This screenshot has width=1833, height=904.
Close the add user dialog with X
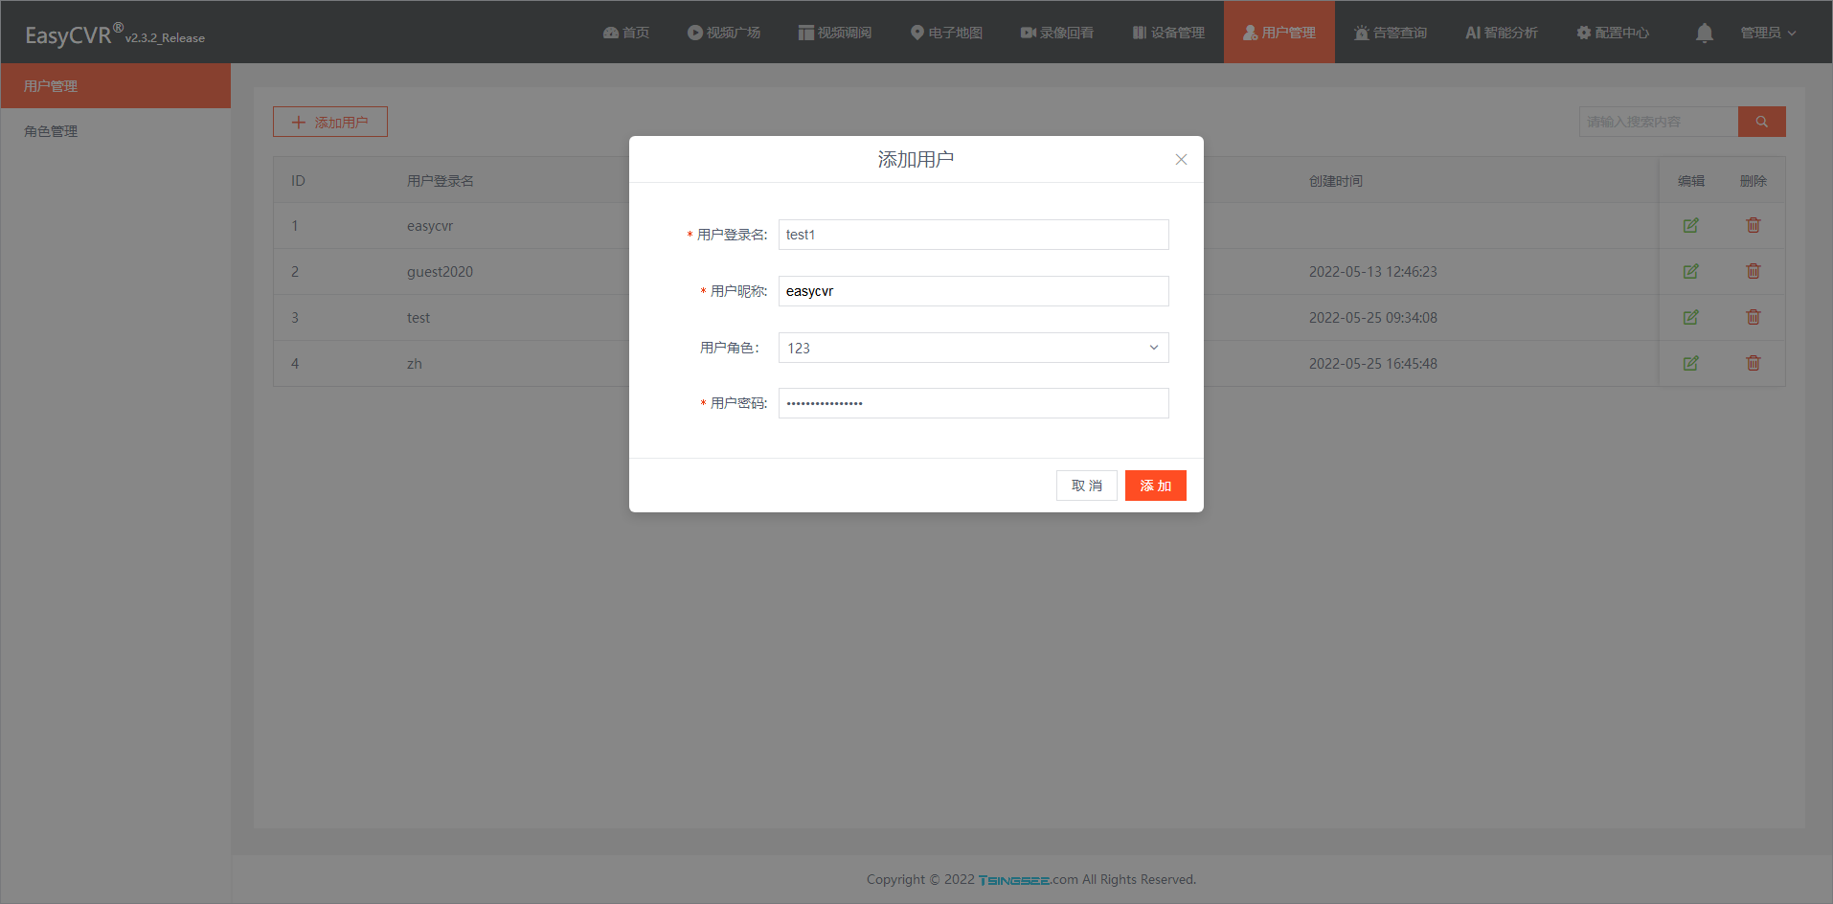point(1181,160)
